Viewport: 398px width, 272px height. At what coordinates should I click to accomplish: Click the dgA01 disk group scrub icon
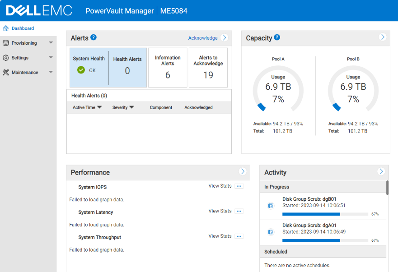(x=271, y=232)
